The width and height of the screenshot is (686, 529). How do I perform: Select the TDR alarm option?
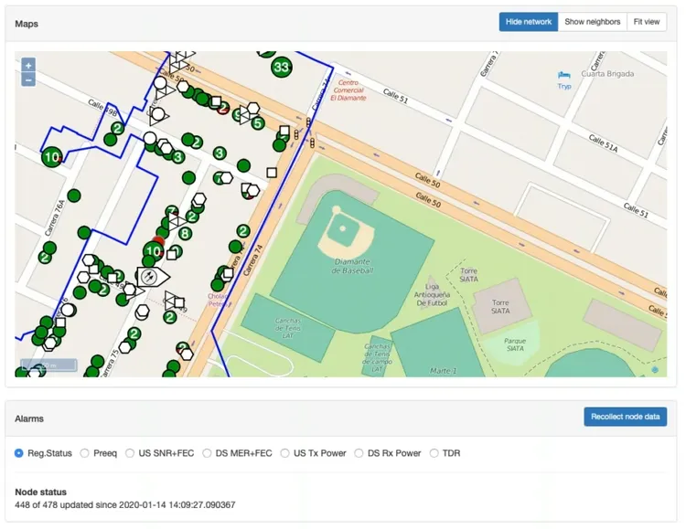point(434,453)
